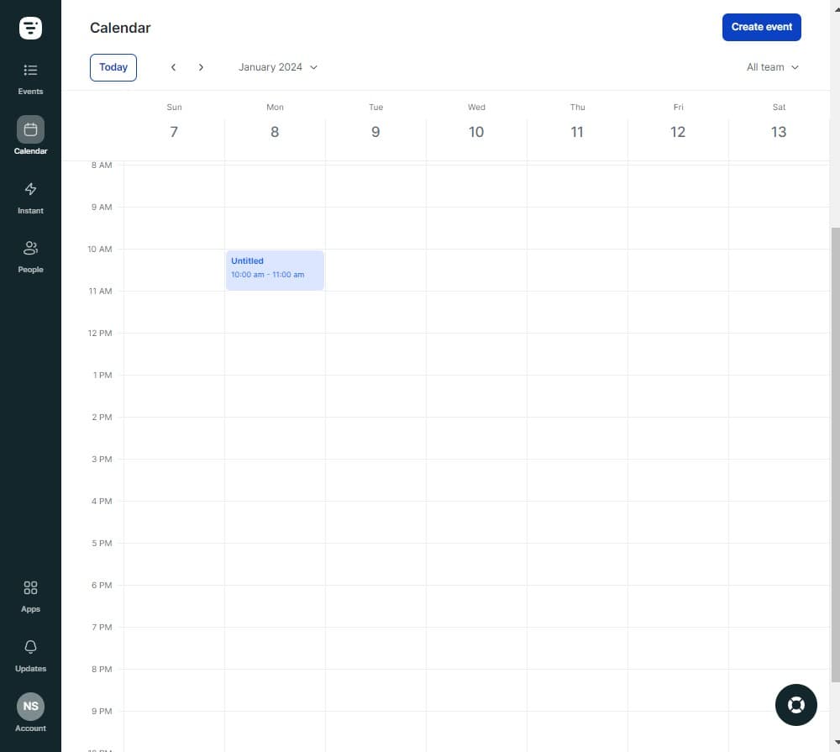Open the People section
840x752 pixels.
[x=30, y=255]
